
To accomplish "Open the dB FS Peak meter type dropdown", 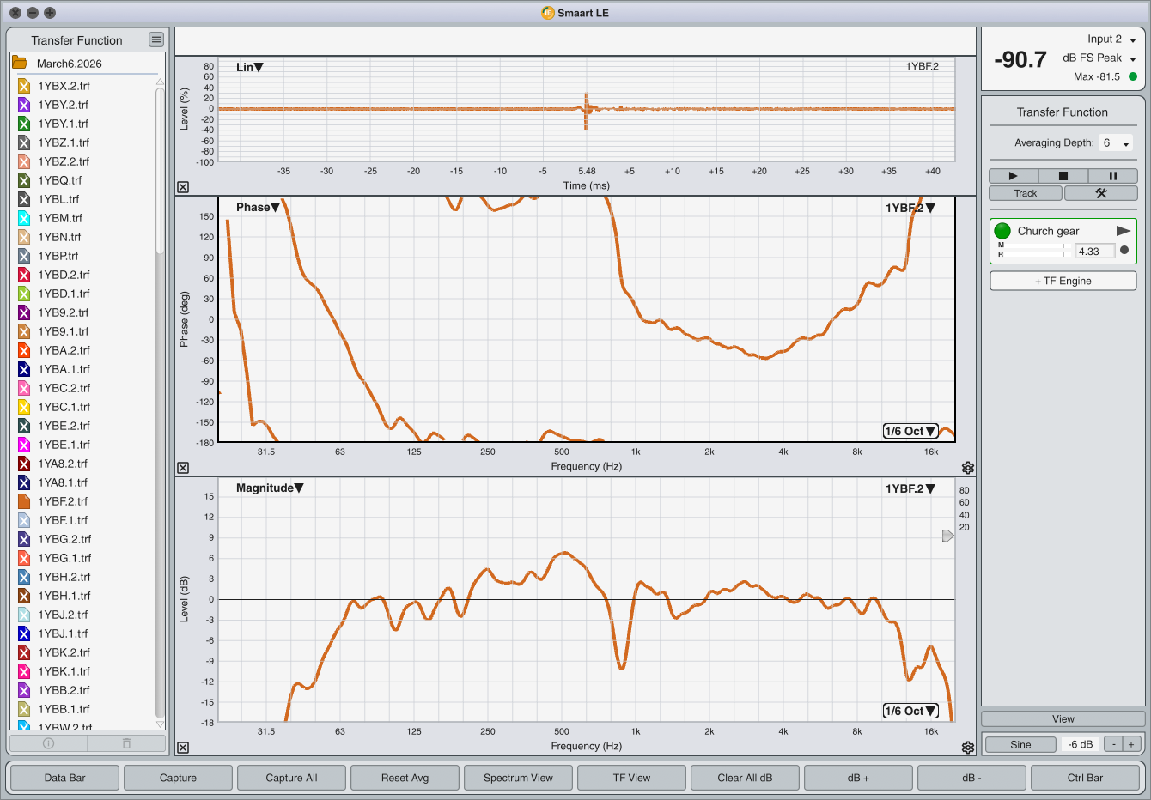I will click(x=1099, y=58).
